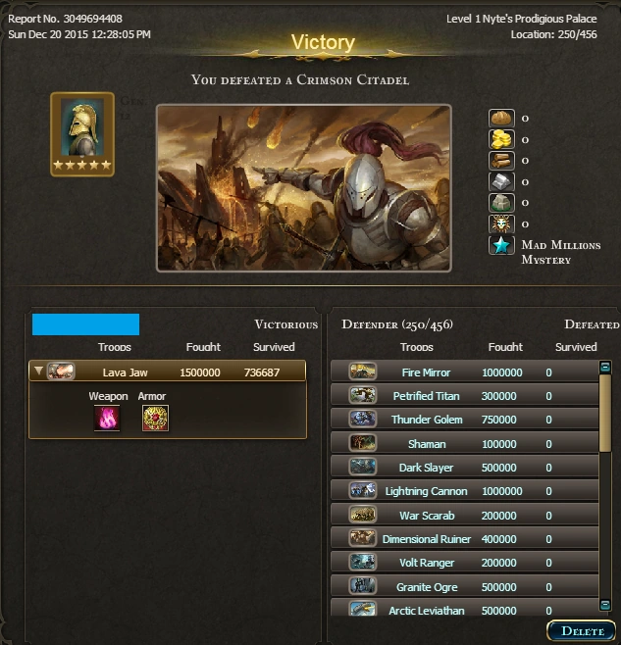The width and height of the screenshot is (621, 645).
Task: Click the food bread resource icon
Action: point(501,119)
